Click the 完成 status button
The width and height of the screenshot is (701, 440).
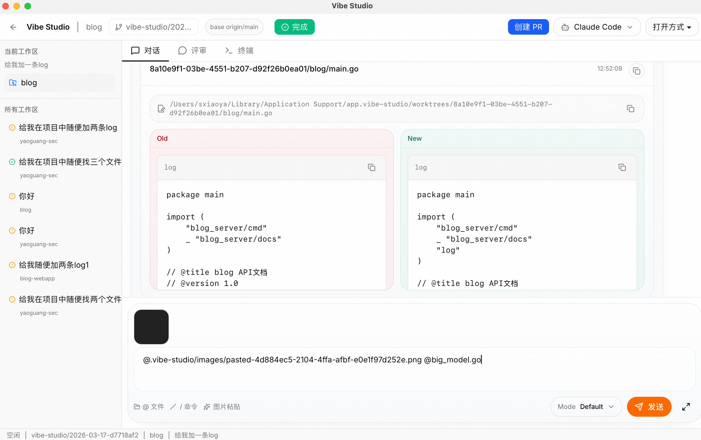[294, 27]
